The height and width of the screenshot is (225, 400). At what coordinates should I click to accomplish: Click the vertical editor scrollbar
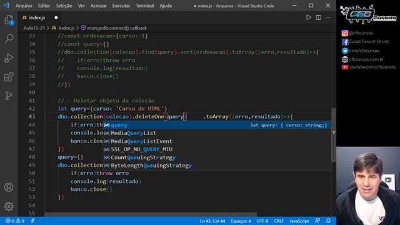coord(333,135)
